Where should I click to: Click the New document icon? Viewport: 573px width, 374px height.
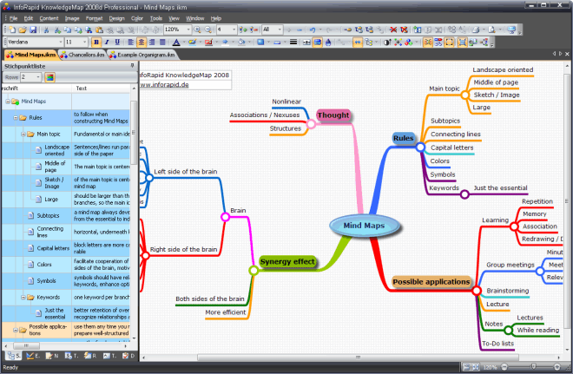coord(12,30)
